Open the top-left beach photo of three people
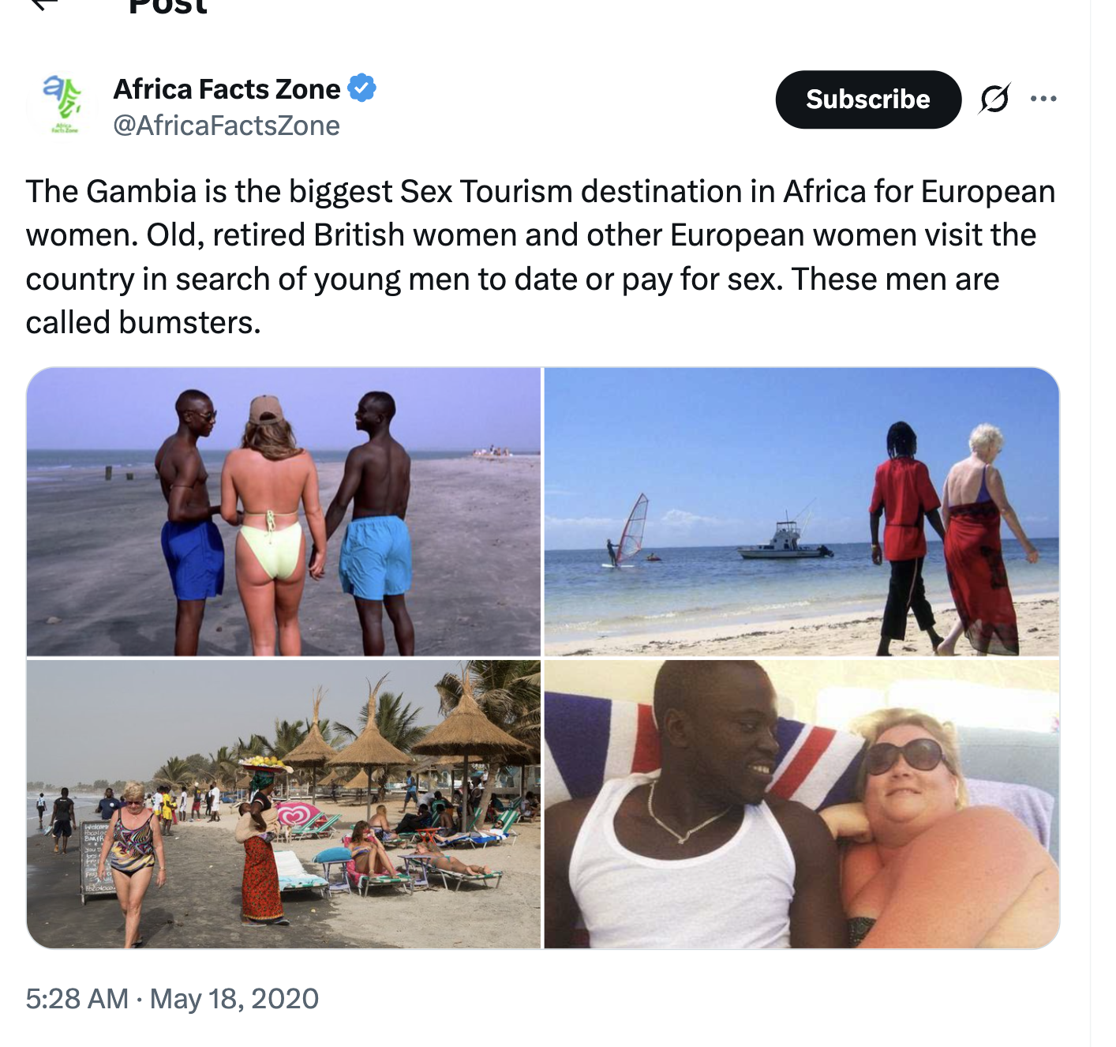The image size is (1116, 1047). [x=283, y=512]
